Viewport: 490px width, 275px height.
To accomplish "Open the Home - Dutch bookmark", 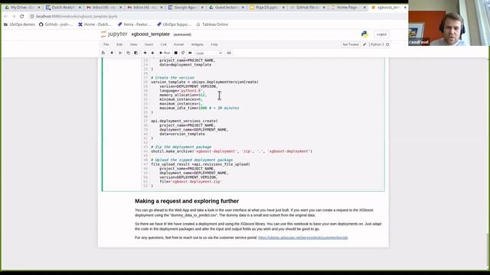I will pos(95,24).
